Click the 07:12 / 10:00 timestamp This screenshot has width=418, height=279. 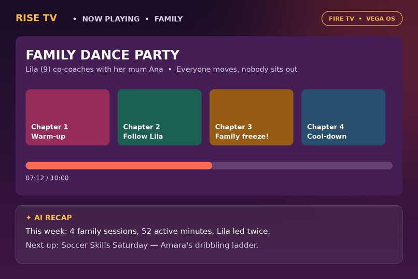point(47,178)
